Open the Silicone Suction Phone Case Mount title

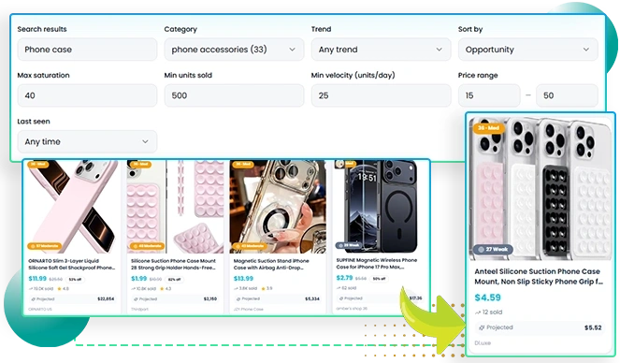click(x=174, y=264)
